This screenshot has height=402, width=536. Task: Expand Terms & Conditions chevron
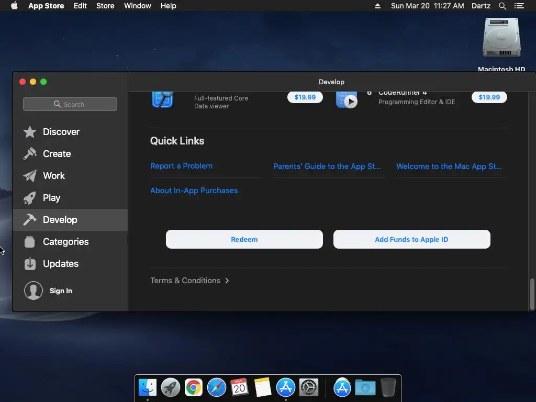coord(227,281)
